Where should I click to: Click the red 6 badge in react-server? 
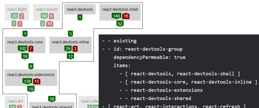51,16
